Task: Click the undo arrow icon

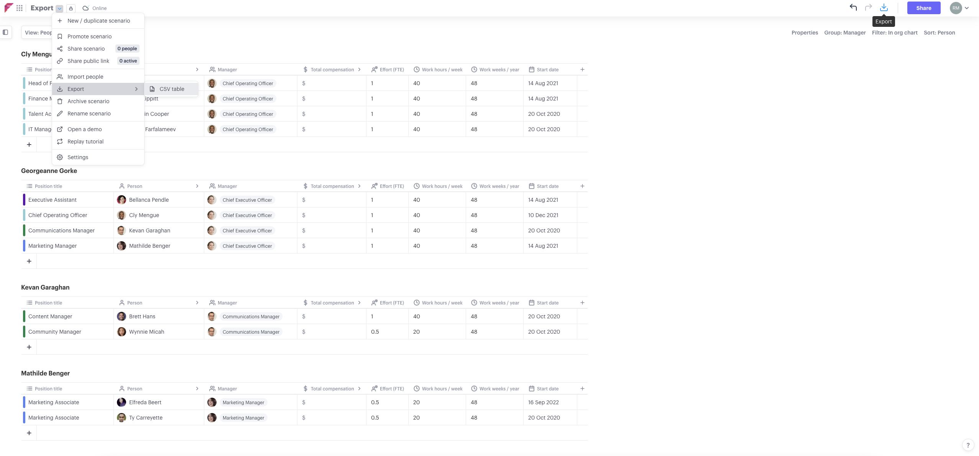Action: coord(854,8)
